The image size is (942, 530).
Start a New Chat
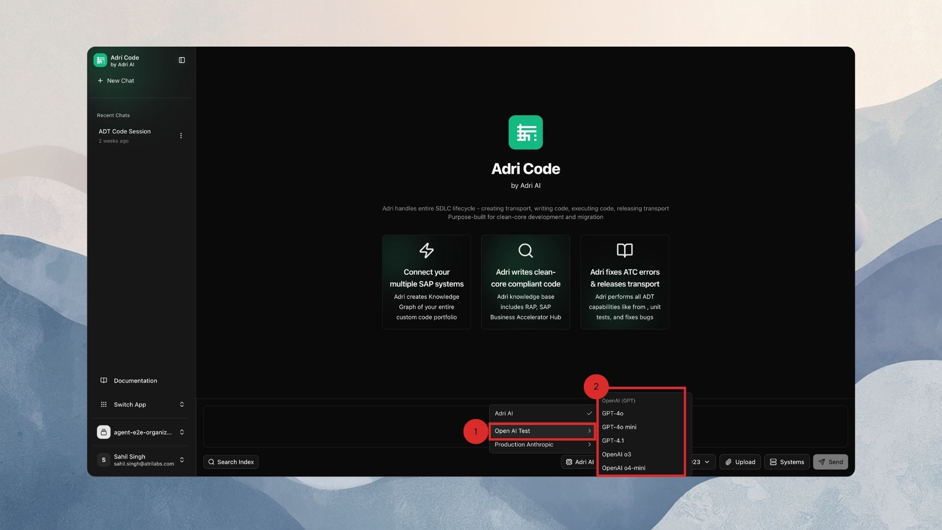[116, 81]
